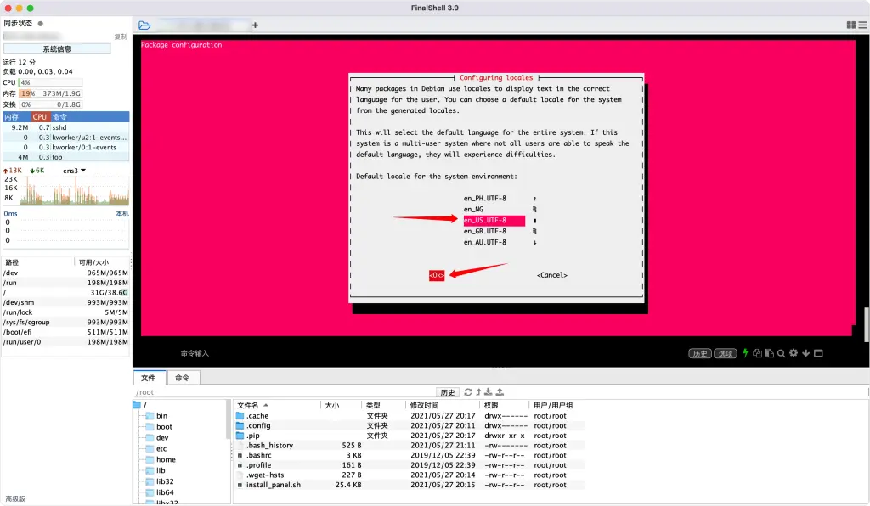Expand the home folder in tree

tap(166, 460)
